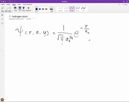The height and width of the screenshot is (102, 129).
Task: Show the notebook navigation pane
Action: point(2,15)
